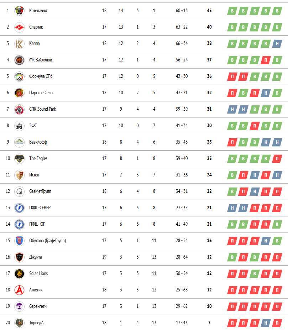Click Каппа's last-match draw badge
The width and height of the screenshot is (288, 330).
click(277, 44)
